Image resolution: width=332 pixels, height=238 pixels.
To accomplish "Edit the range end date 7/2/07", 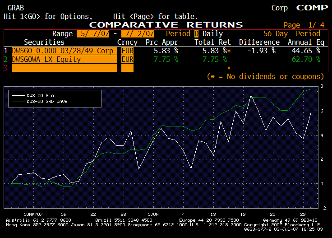I will [x=138, y=34].
